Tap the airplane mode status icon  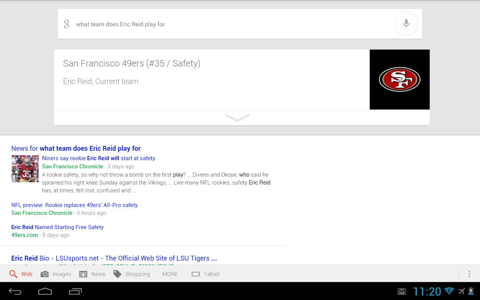[461, 291]
